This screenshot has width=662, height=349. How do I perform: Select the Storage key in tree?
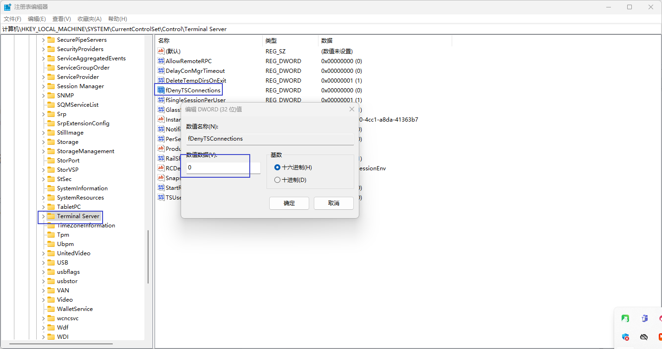[x=68, y=142]
